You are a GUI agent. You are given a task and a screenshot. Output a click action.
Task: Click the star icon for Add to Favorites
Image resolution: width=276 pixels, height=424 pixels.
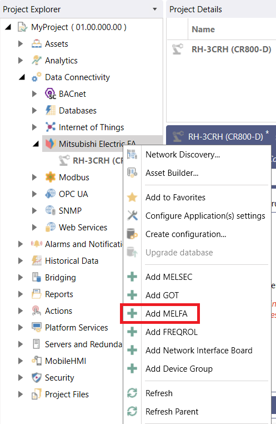[132, 198]
